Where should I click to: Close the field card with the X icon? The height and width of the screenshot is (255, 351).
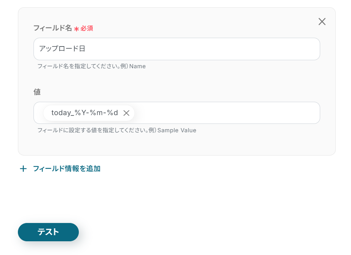322,22
